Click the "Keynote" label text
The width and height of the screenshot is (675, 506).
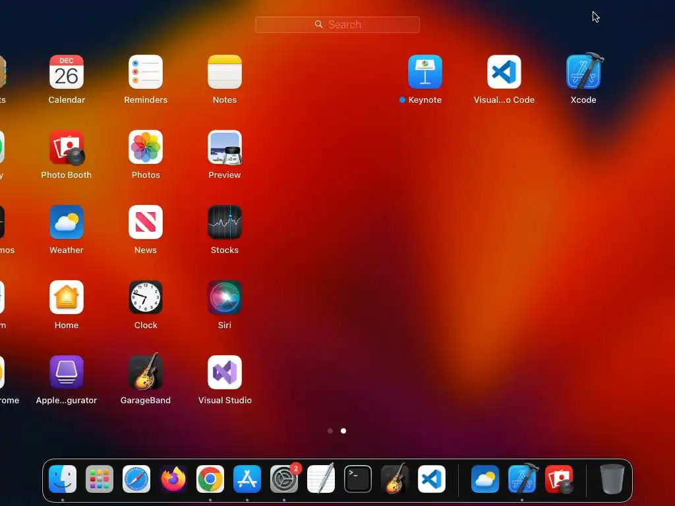[425, 100]
